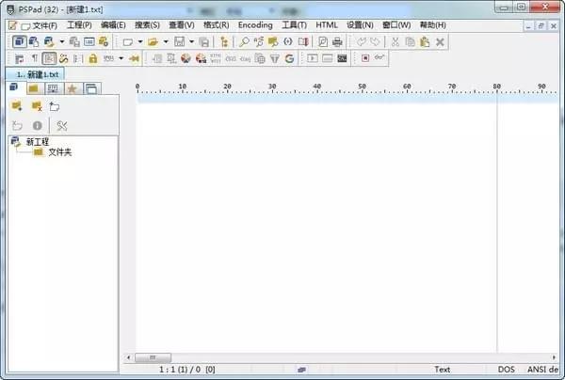The image size is (565, 380).
Task: Click the scissors cut icon
Action: pos(395,42)
